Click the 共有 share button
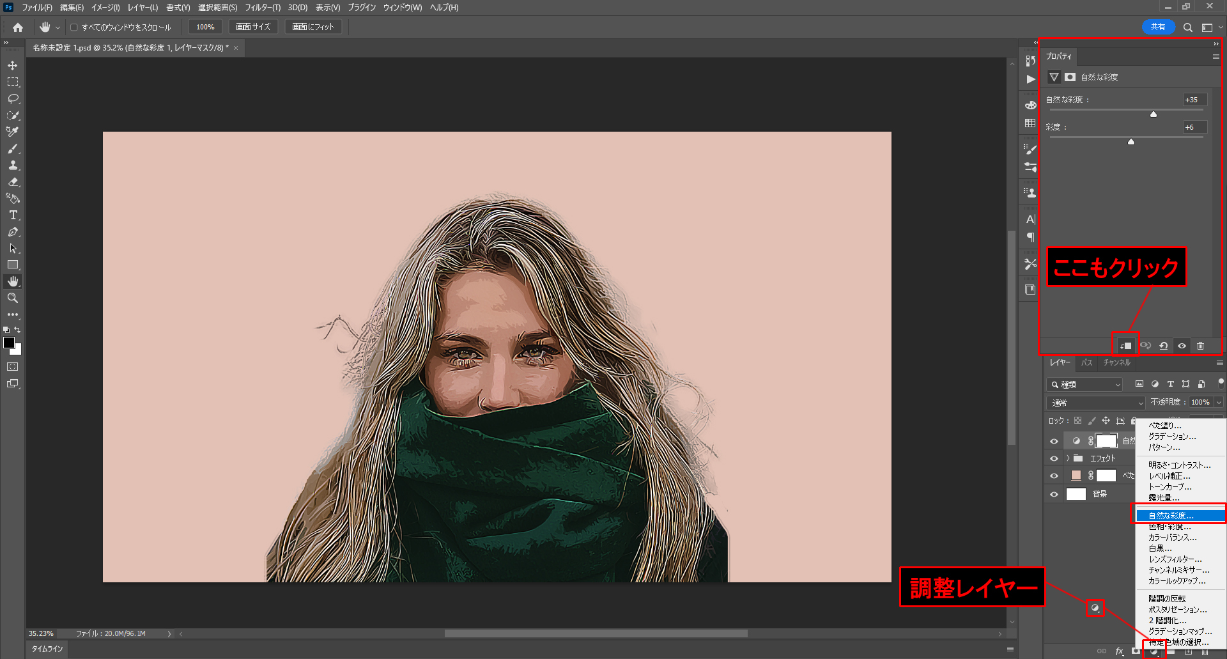 [1157, 27]
